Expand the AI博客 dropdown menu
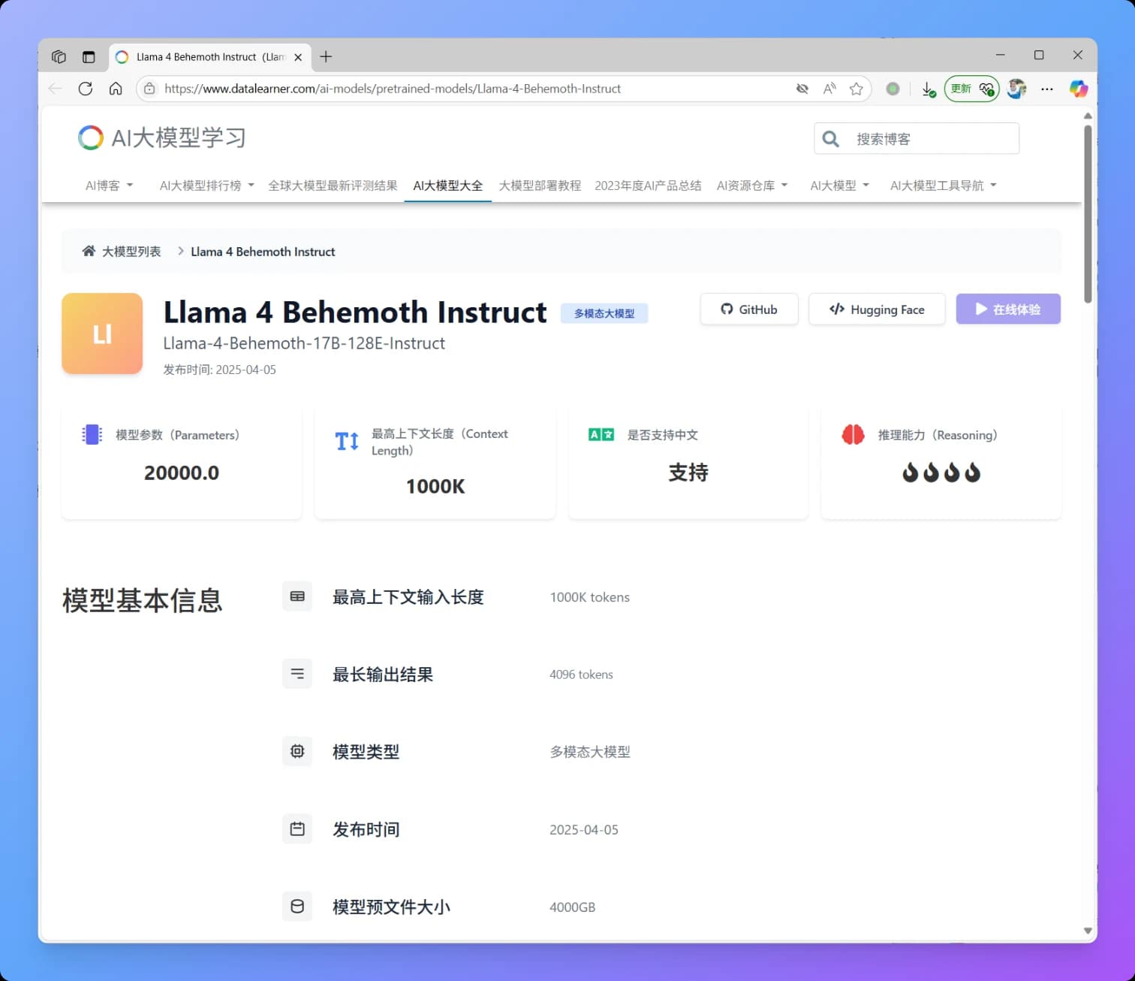 (x=109, y=185)
